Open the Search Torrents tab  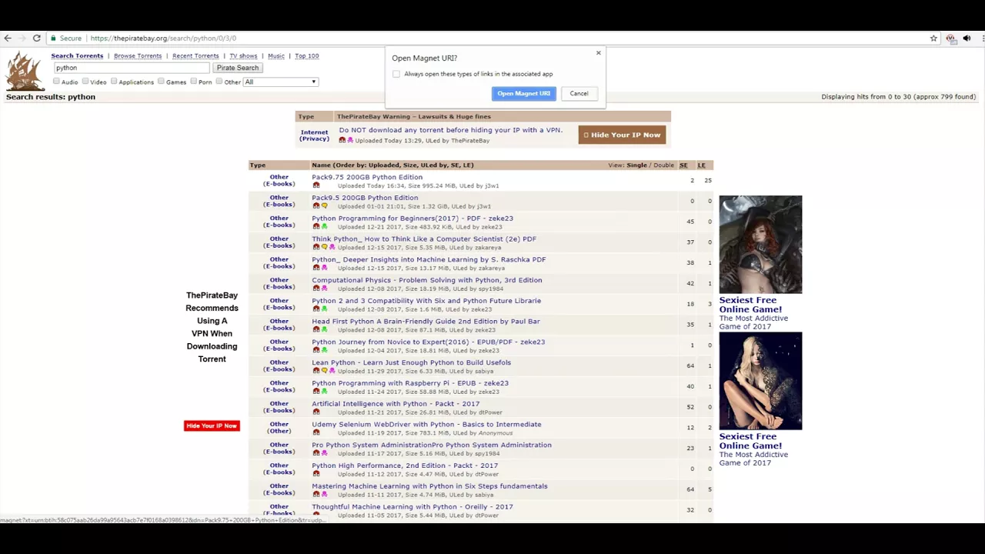77,56
